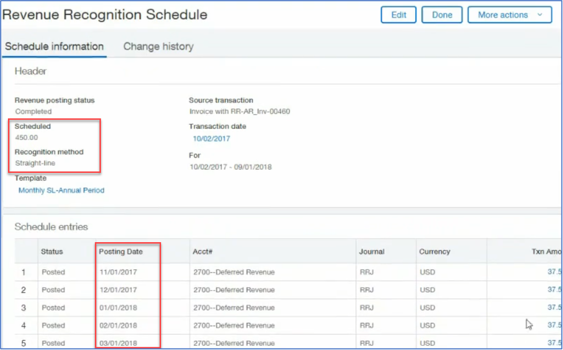Select the Straight-line recognition method text

point(35,163)
